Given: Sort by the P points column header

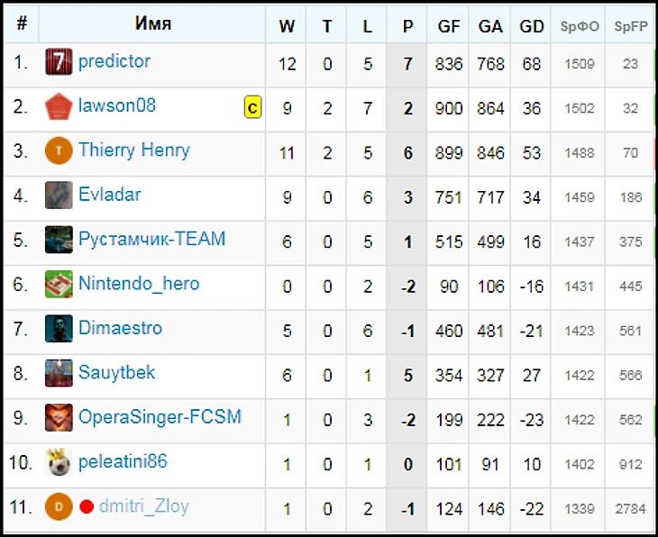Looking at the screenshot, I should tap(408, 26).
